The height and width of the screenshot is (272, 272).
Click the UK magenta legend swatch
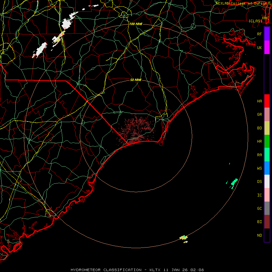(x=267, y=47)
